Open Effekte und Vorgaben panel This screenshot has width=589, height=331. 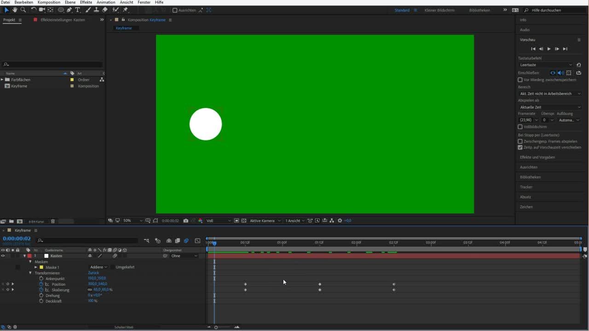pos(537,157)
